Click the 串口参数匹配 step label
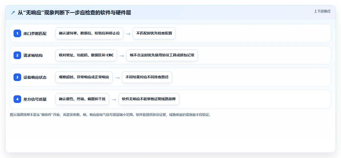The image size is (341, 158). coord(35,34)
